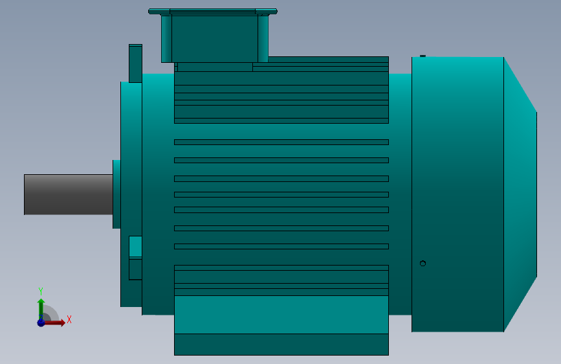Select the lifting lug above the front flange

click(x=136, y=63)
